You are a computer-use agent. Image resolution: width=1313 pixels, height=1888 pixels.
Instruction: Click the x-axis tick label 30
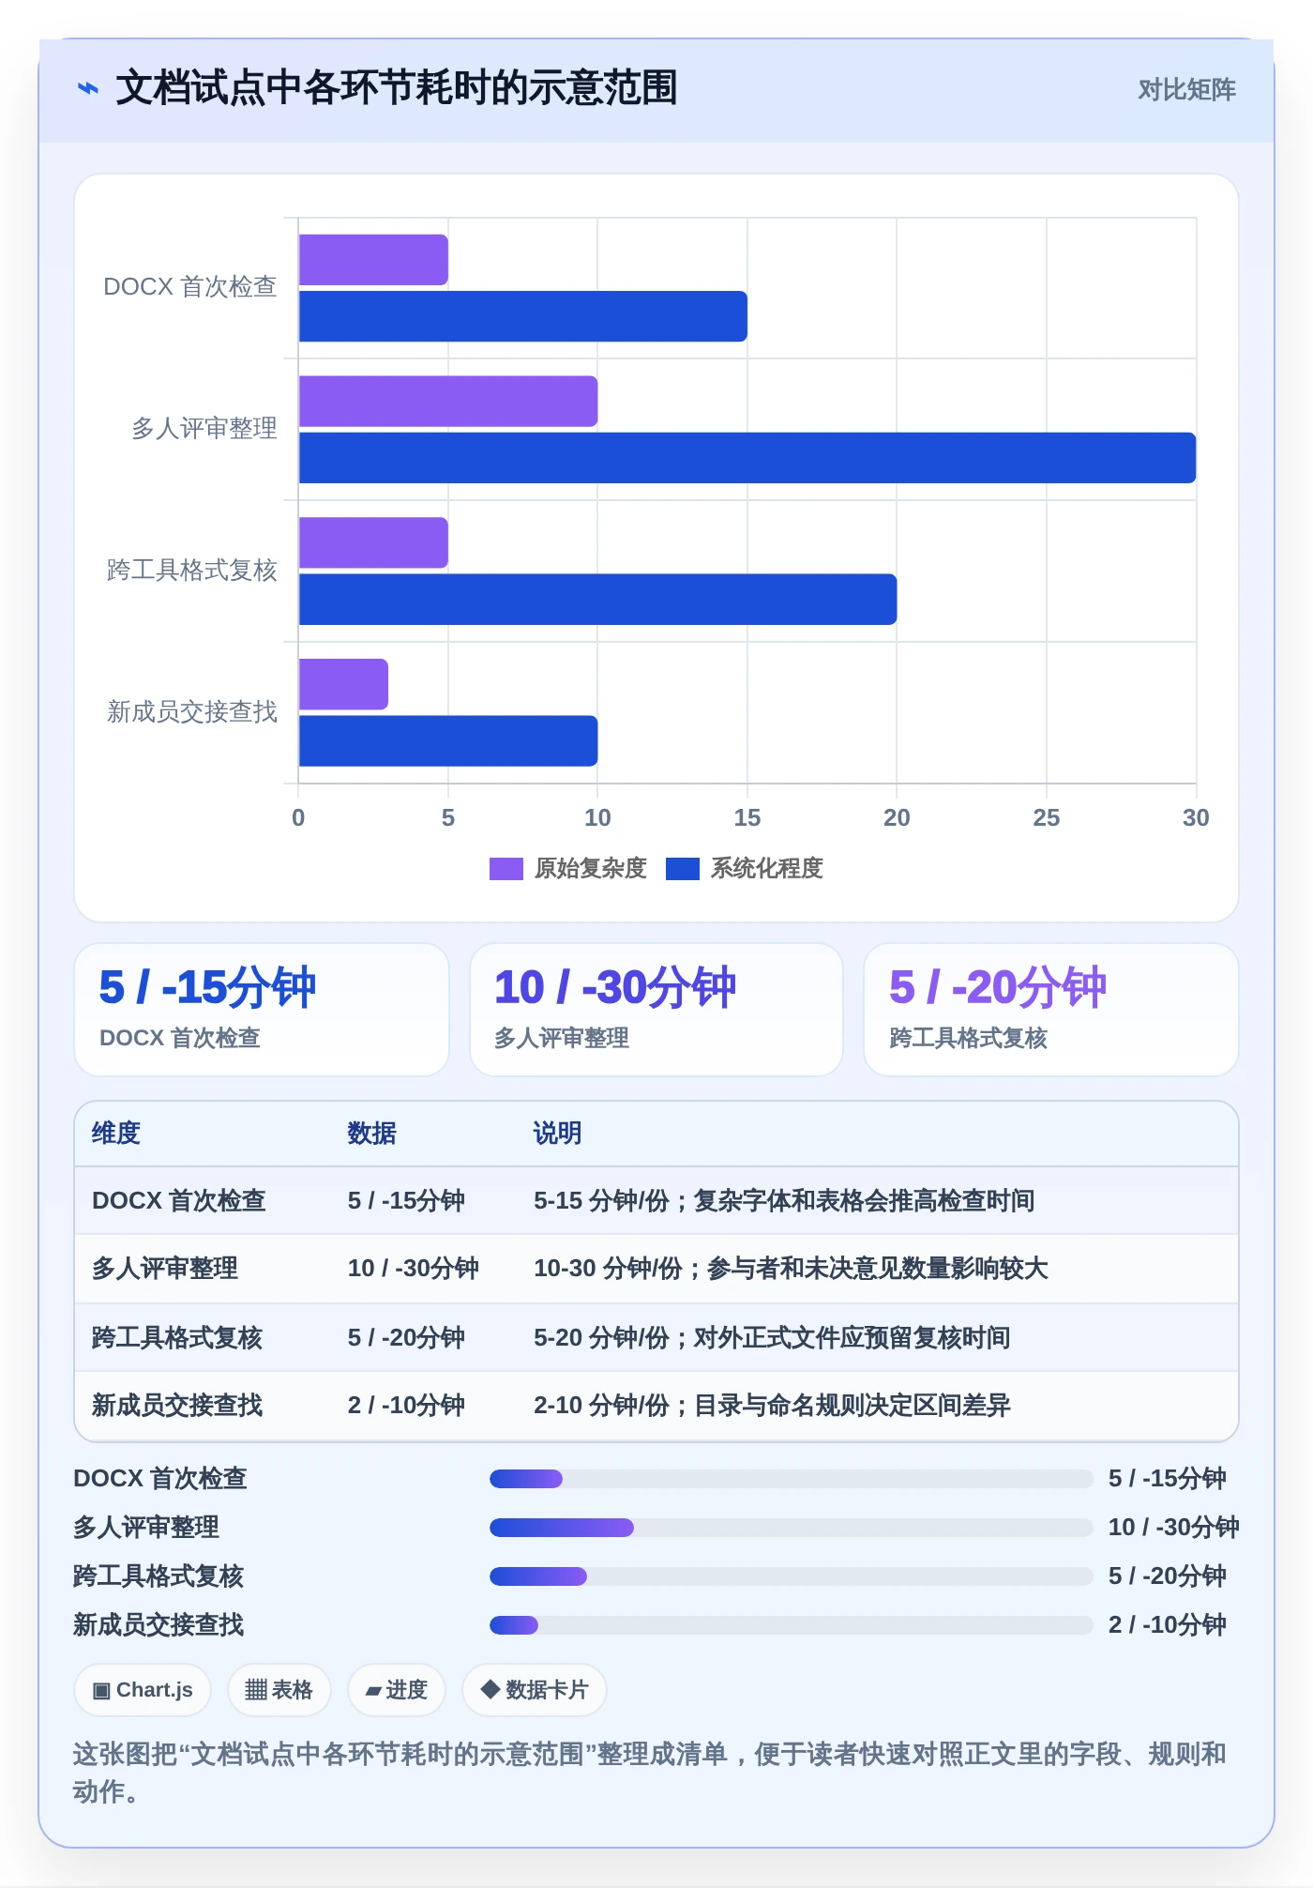[1196, 818]
